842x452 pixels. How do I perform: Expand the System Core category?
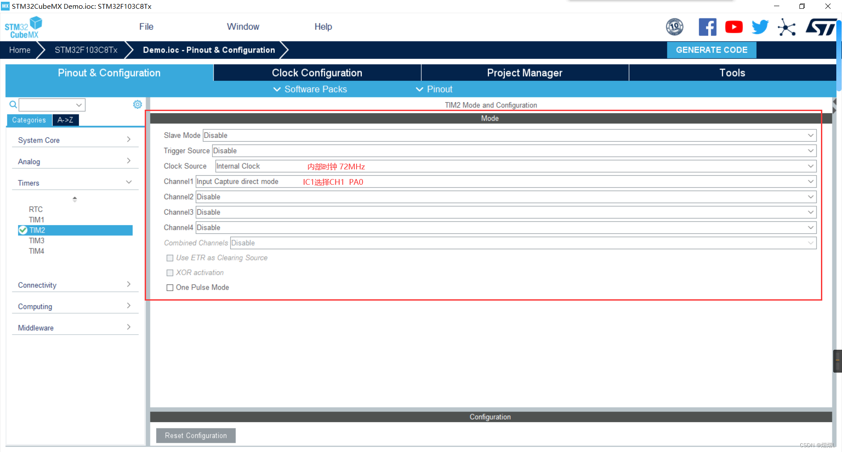(x=75, y=140)
